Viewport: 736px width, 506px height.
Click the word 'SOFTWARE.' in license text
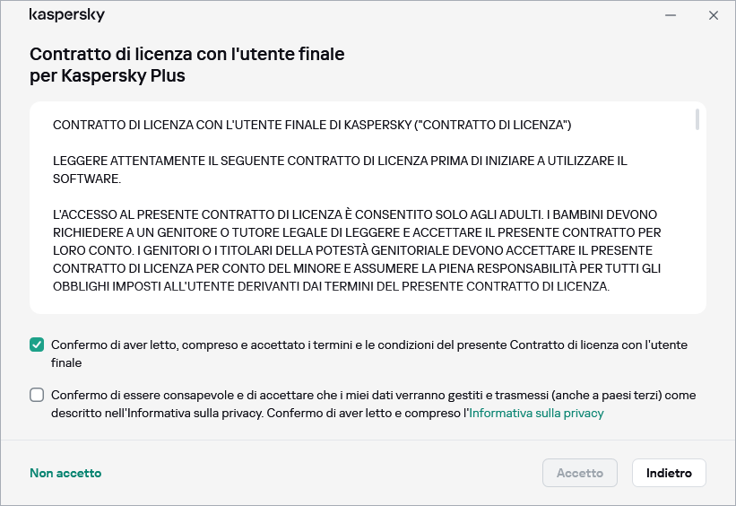(87, 179)
